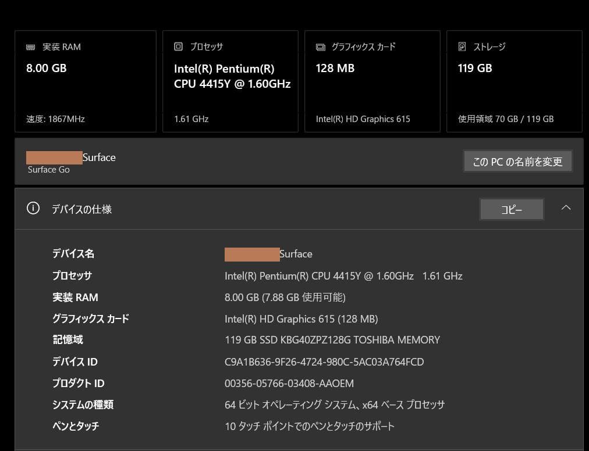Collapse the デバイスの仕様 section chevron
Viewport: 589px width, 451px height.
pos(566,208)
